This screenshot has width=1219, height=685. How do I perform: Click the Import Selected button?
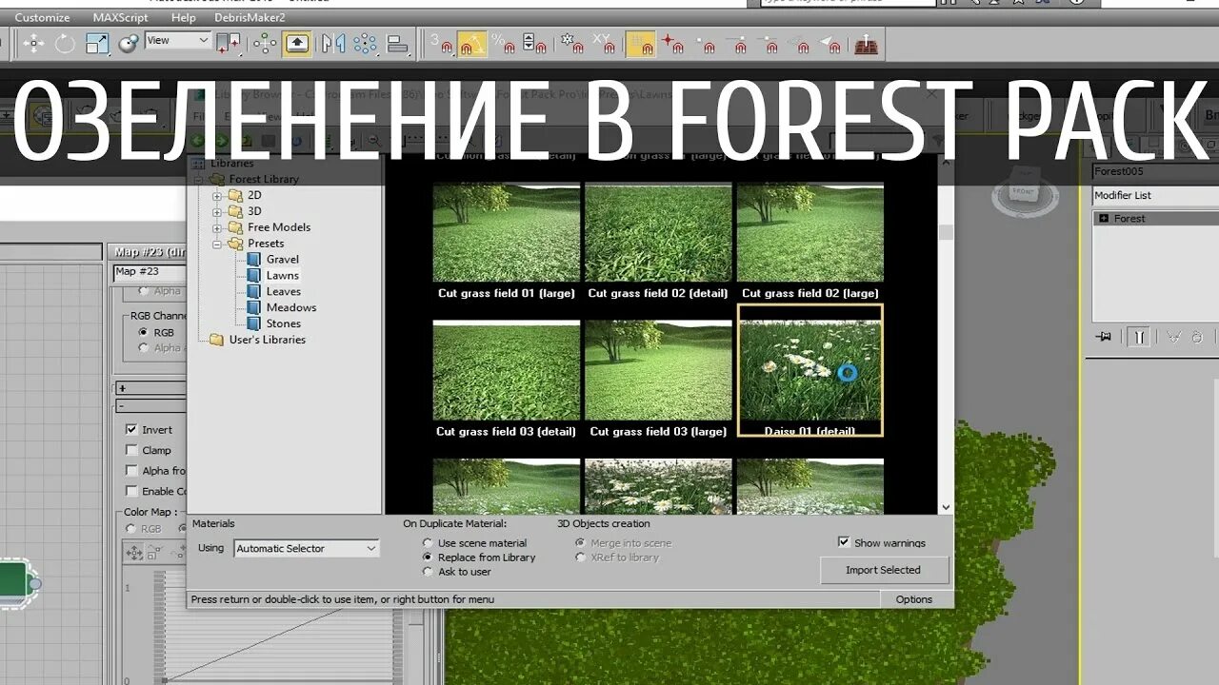pos(884,570)
